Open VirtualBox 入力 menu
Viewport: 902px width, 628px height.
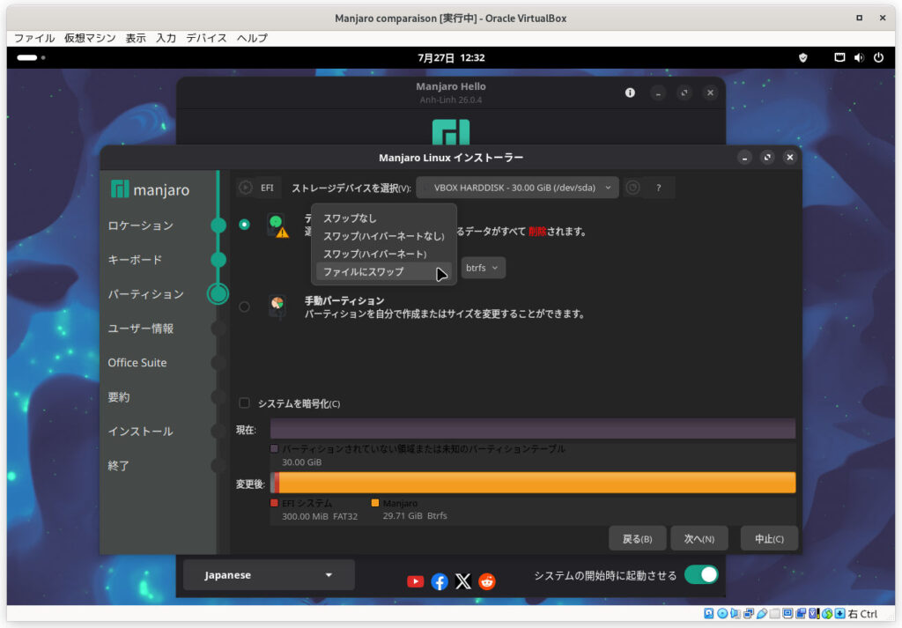pos(166,38)
